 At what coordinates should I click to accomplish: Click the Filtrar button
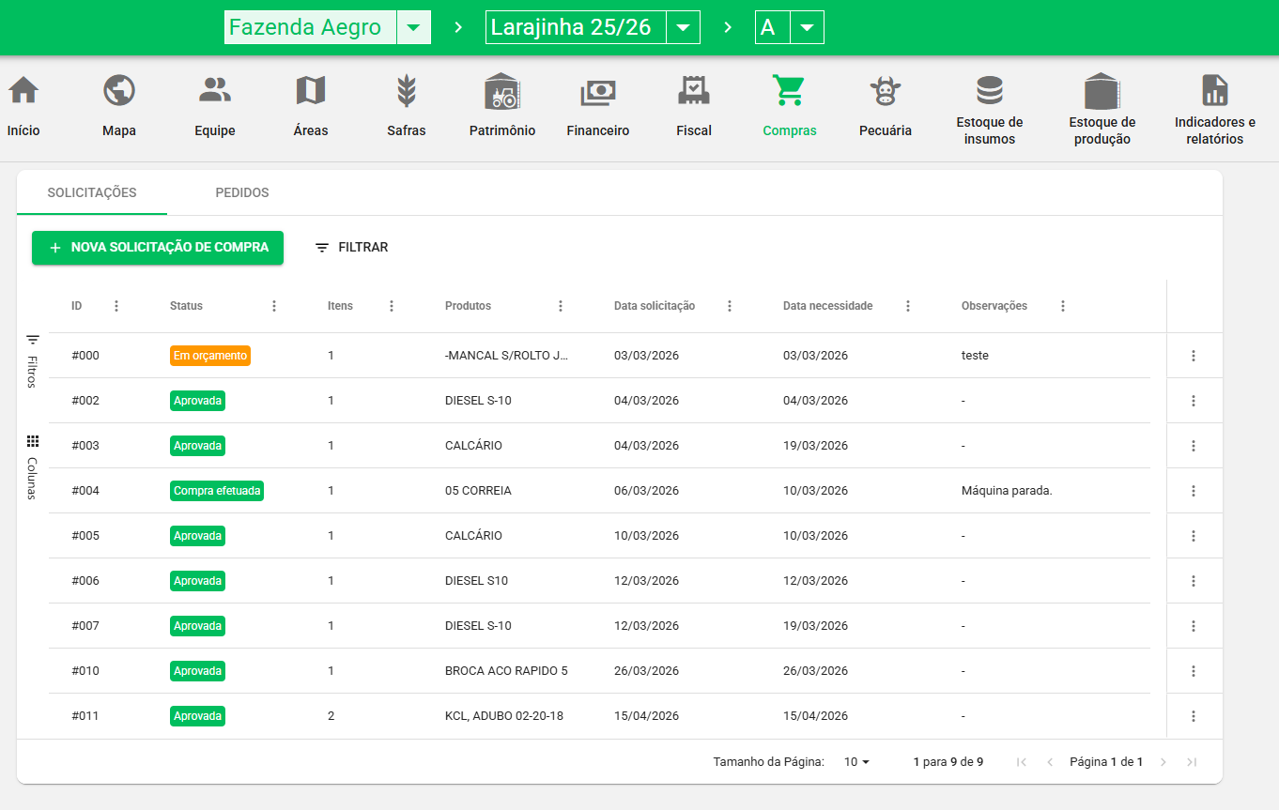[351, 248]
